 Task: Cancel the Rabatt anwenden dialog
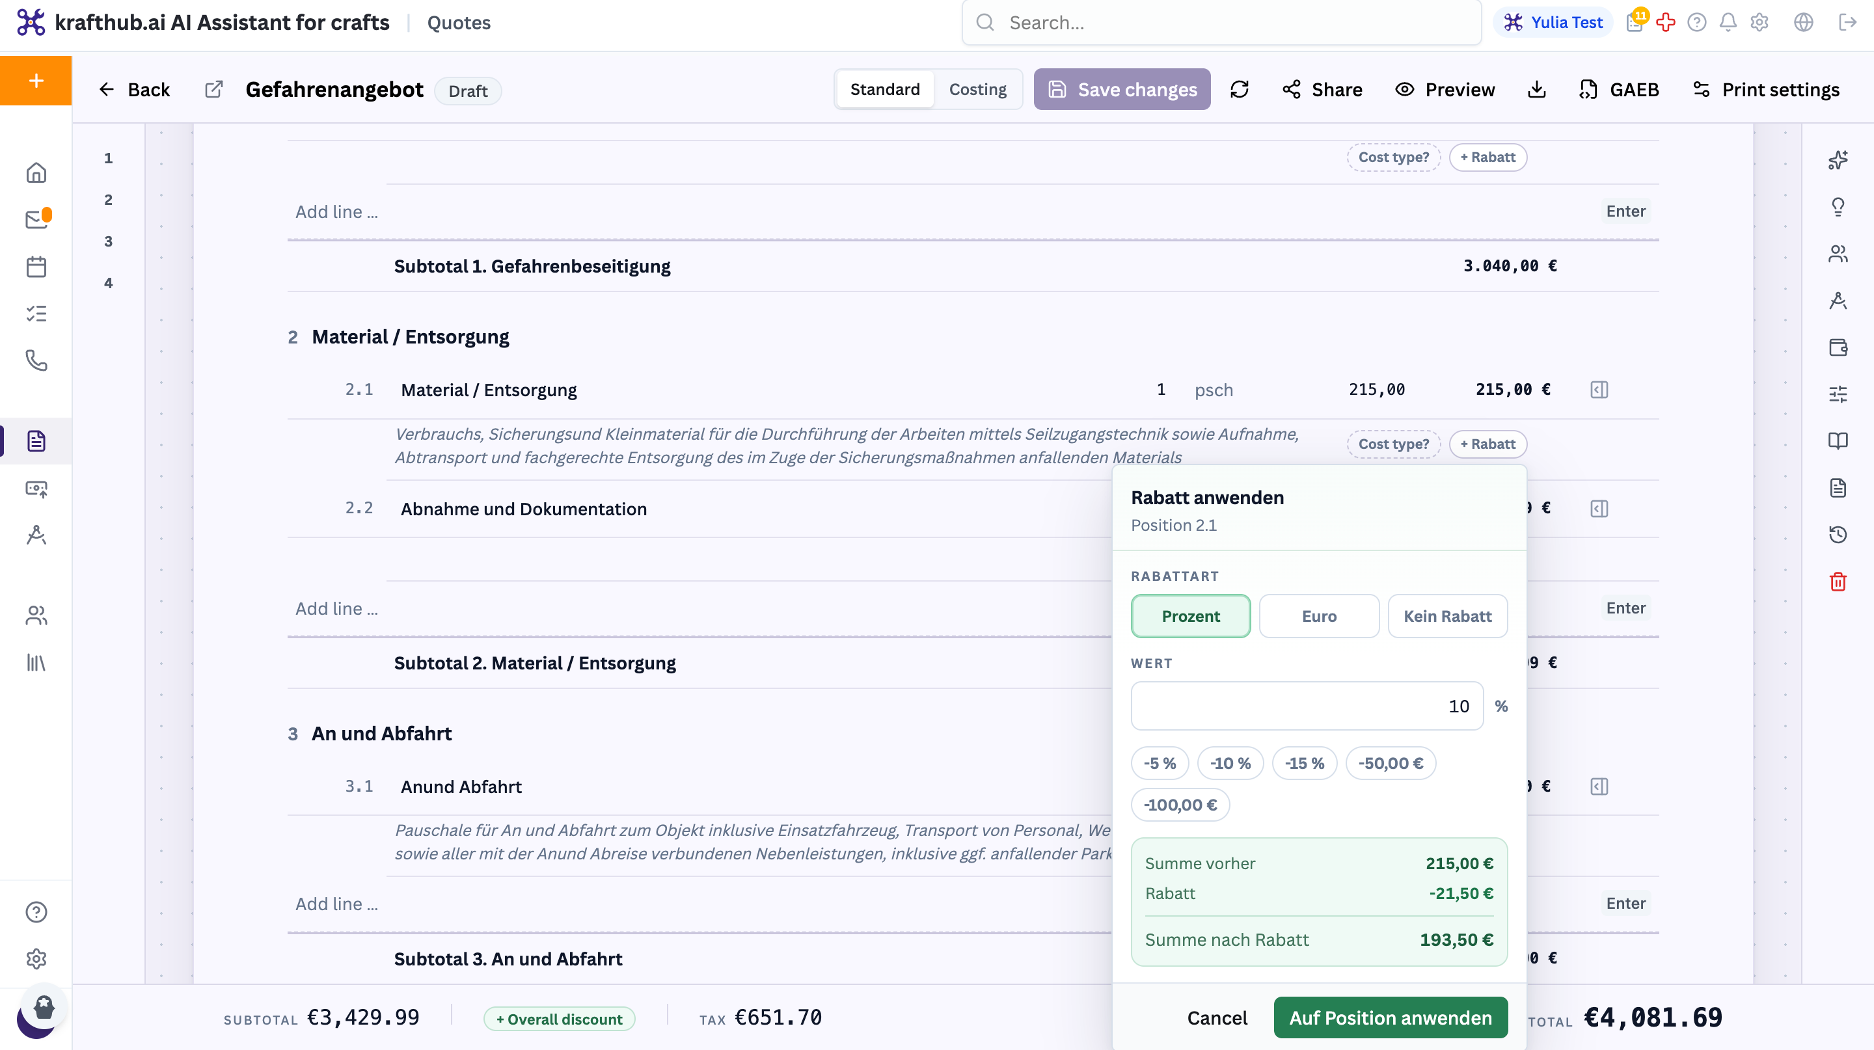tap(1217, 1017)
